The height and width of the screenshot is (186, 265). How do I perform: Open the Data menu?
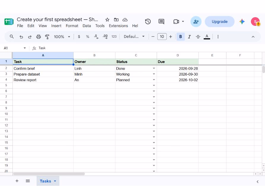pyautogui.click(x=87, y=26)
